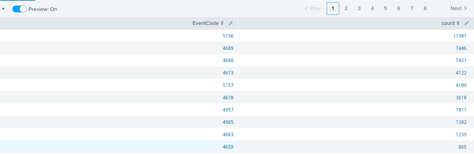Jump to results page 5

[385, 9]
